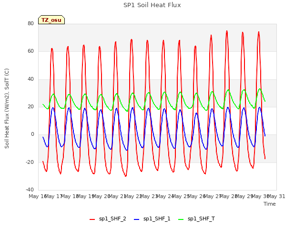Click the May 31 x-axis tick label

point(276,196)
